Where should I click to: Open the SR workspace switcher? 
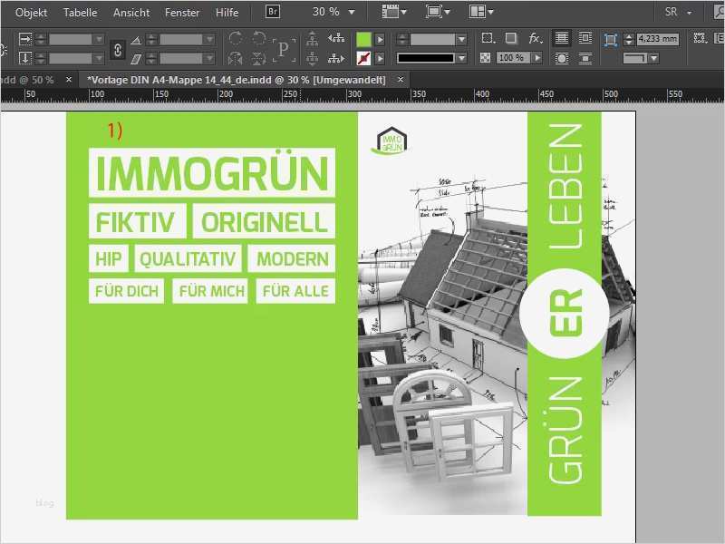tap(678, 12)
